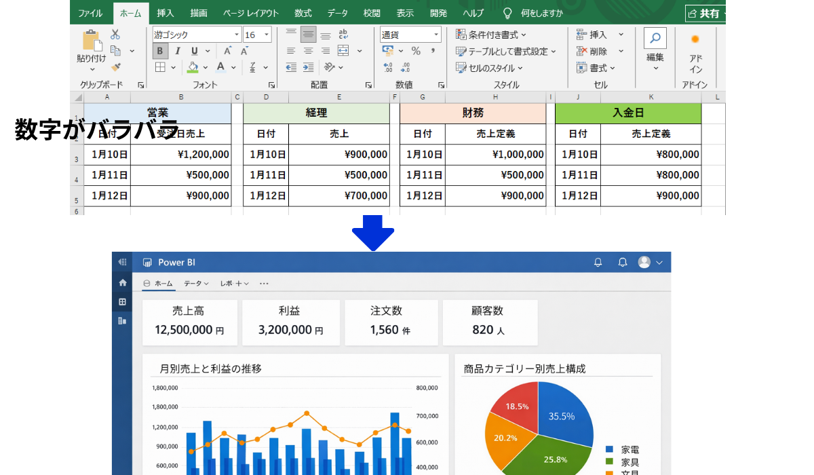Click the 何をしますか search box
This screenshot has height=475, width=814.
pyautogui.click(x=541, y=13)
